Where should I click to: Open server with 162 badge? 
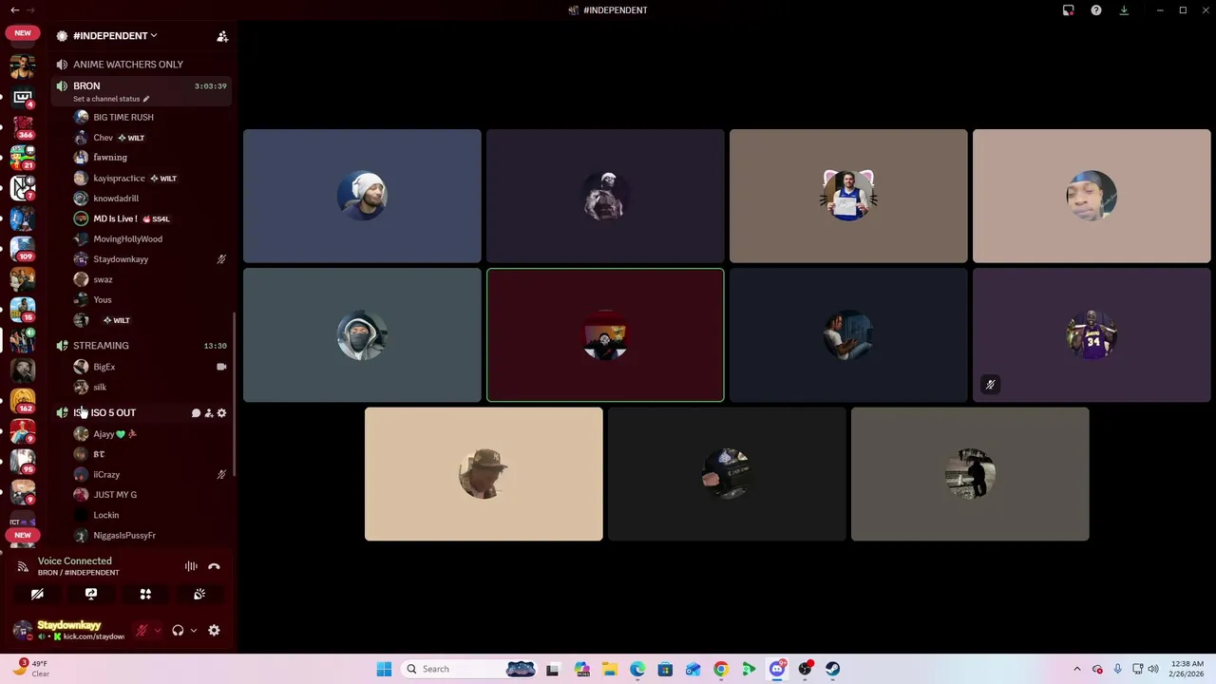tap(23, 401)
